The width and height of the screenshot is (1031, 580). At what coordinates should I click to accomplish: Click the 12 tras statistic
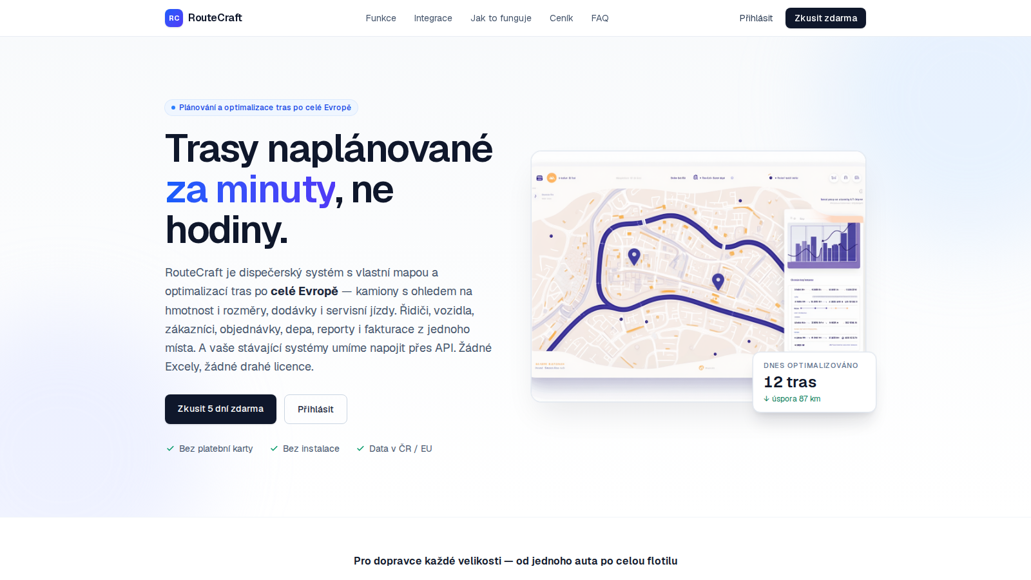(790, 382)
